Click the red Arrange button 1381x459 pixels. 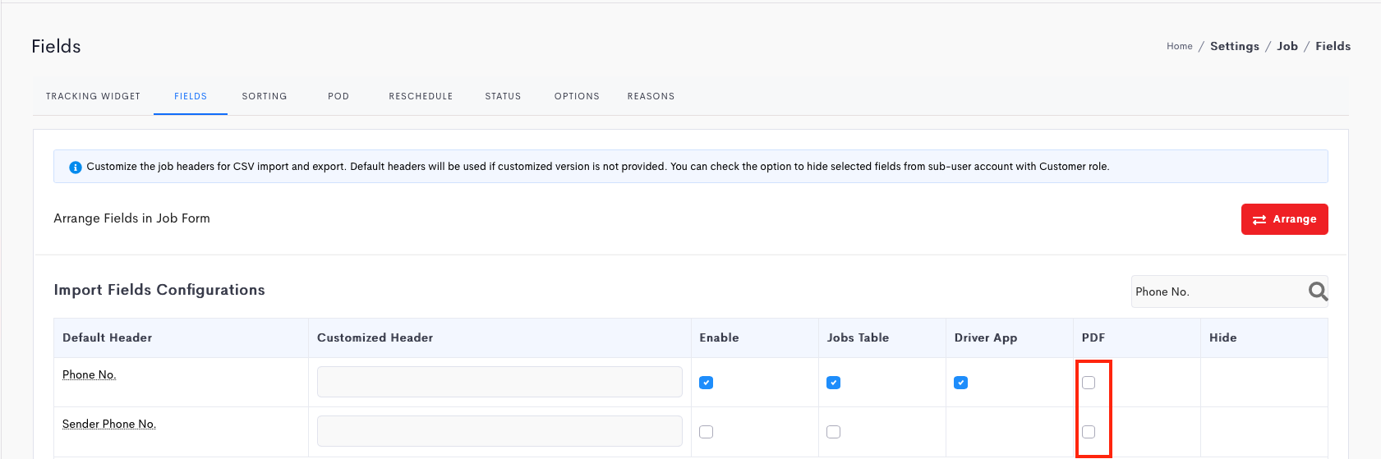click(x=1285, y=219)
